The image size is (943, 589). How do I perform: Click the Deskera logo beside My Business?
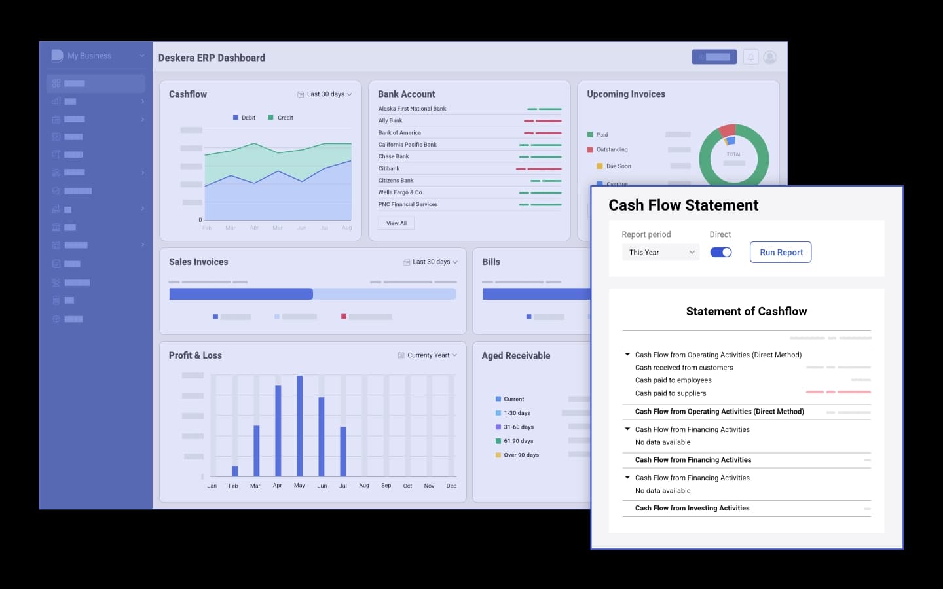click(x=57, y=56)
